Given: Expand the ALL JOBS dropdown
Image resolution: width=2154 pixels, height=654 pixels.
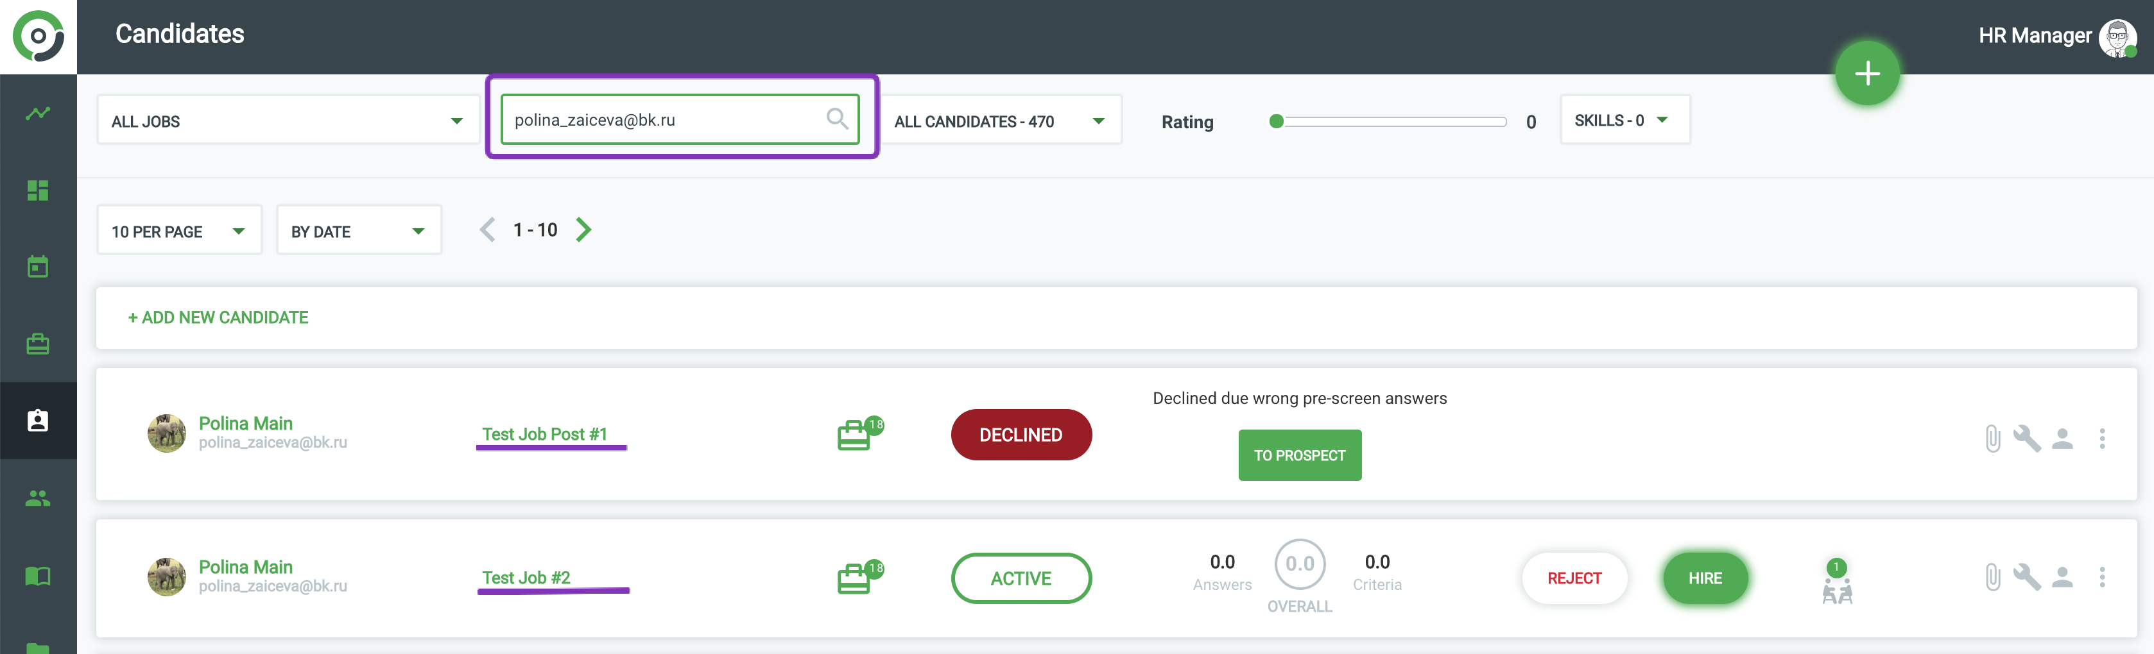Looking at the screenshot, I should (288, 121).
